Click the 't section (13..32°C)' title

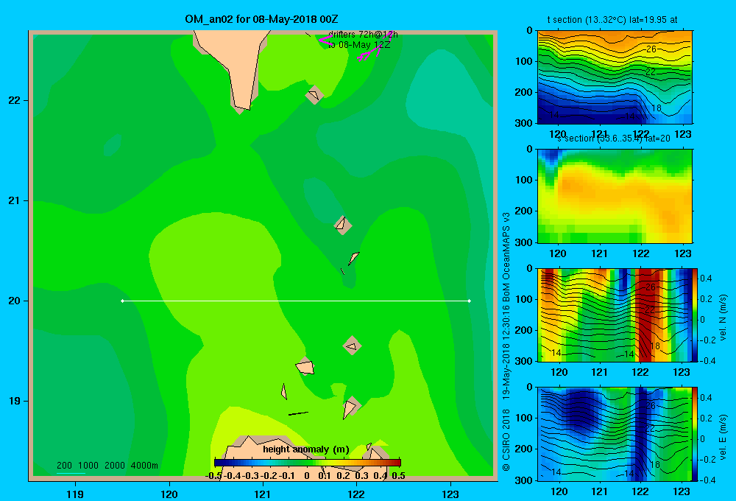tap(612, 20)
